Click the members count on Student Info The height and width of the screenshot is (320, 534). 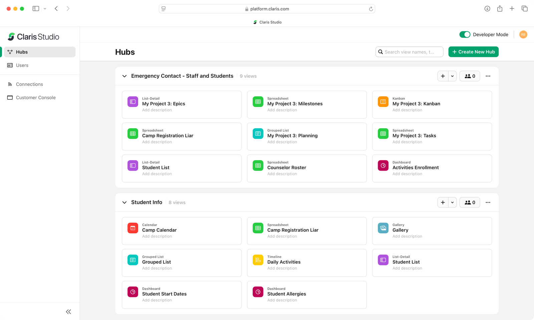(x=470, y=202)
